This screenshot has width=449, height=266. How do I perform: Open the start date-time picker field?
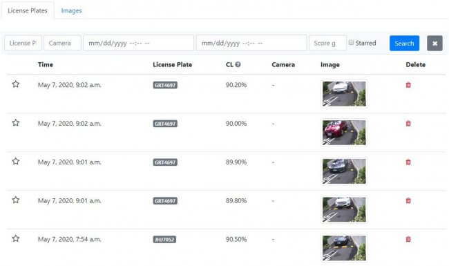click(139, 43)
